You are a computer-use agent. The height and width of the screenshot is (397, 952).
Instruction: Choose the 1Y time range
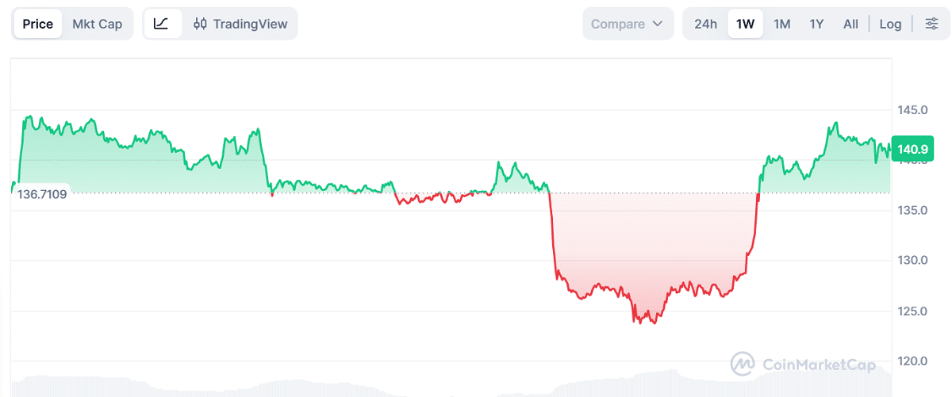pos(816,24)
